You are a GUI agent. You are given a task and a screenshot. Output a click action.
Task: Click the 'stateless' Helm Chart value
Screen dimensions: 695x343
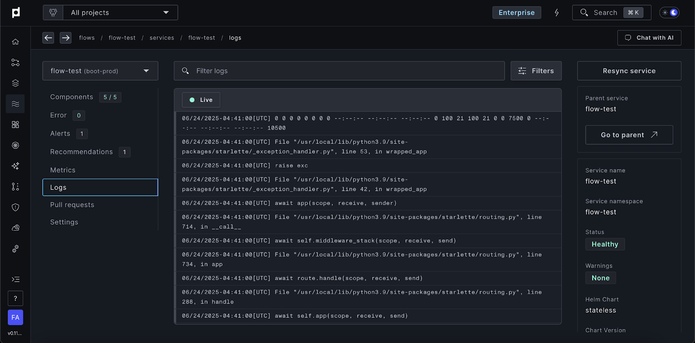600,310
